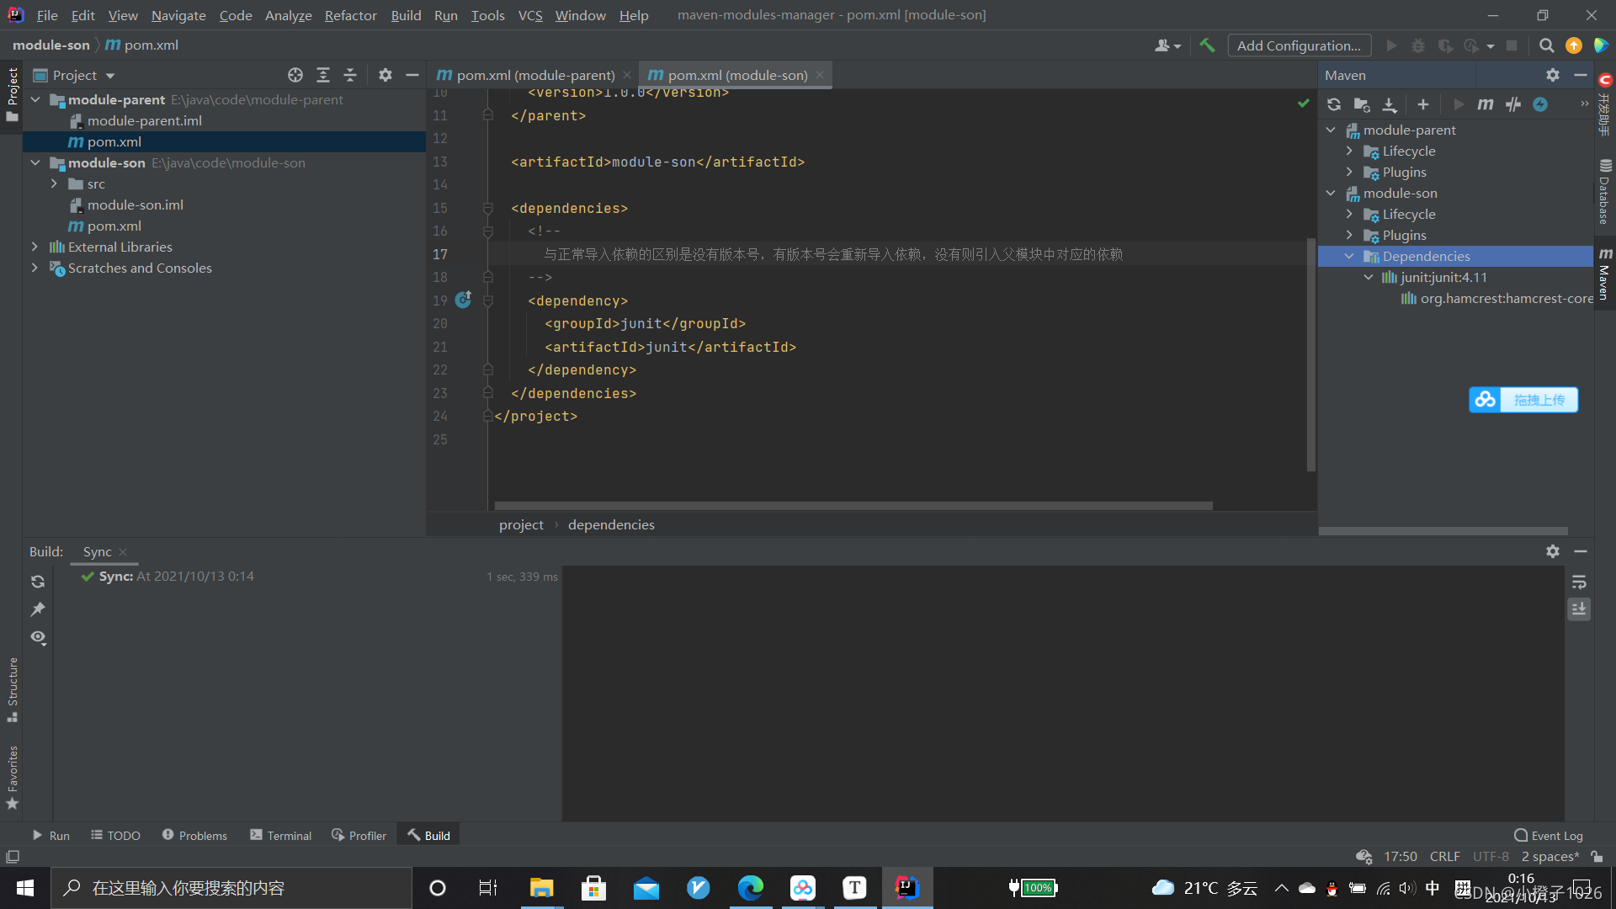The height and width of the screenshot is (909, 1616).
Task: Open Maven panel settings gear
Action: [1553, 75]
